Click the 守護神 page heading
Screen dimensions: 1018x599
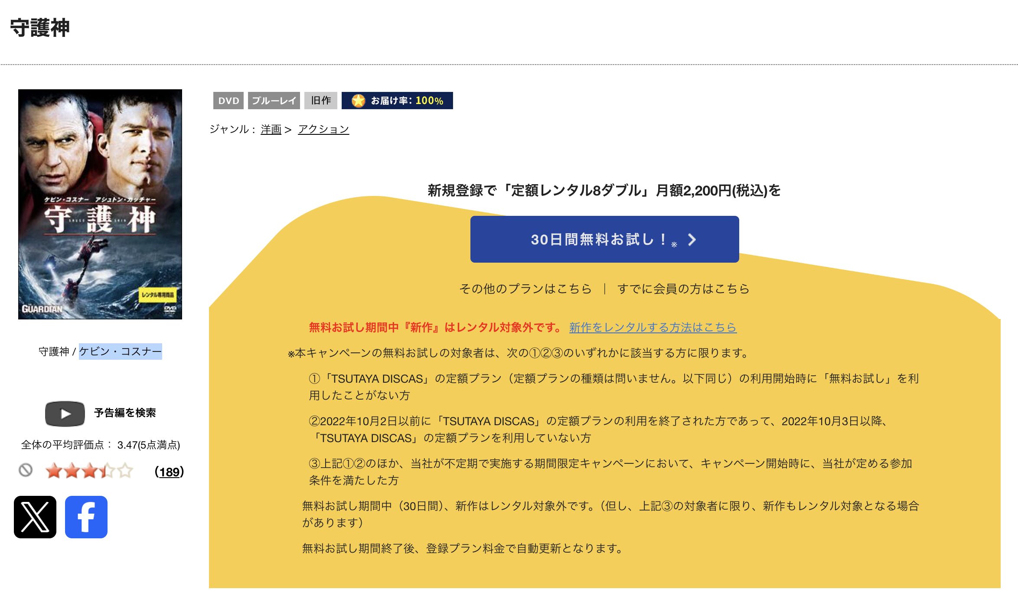tap(40, 28)
